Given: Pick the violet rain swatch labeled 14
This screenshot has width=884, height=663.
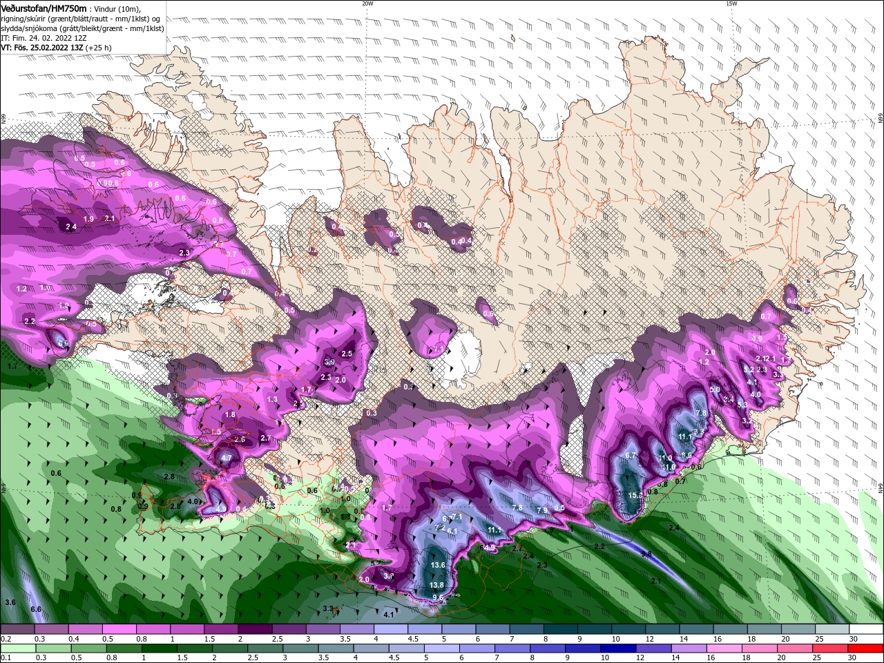Looking at the screenshot, I should coord(689,648).
